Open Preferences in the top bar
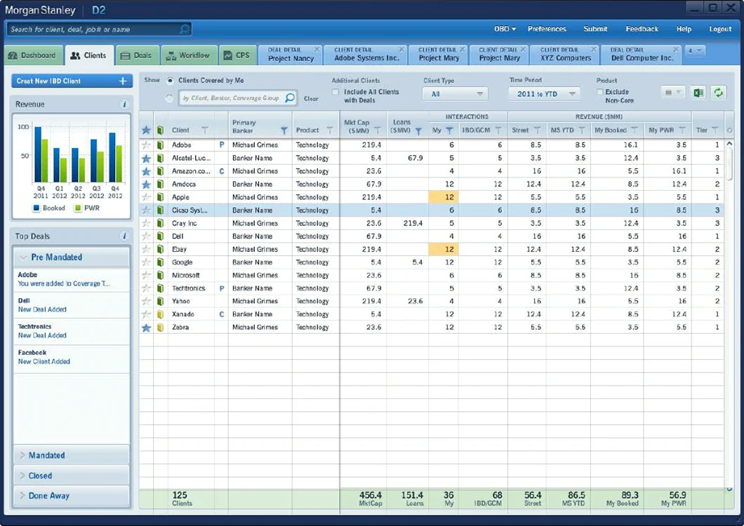 click(547, 29)
